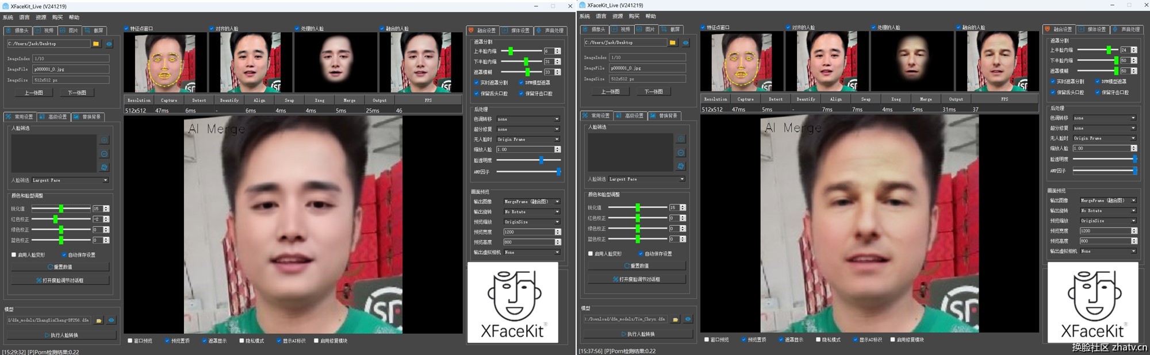Screen dimensions: 1150x355
Task: Enable 窗口预览 checkbox in left window
Action: (130, 341)
